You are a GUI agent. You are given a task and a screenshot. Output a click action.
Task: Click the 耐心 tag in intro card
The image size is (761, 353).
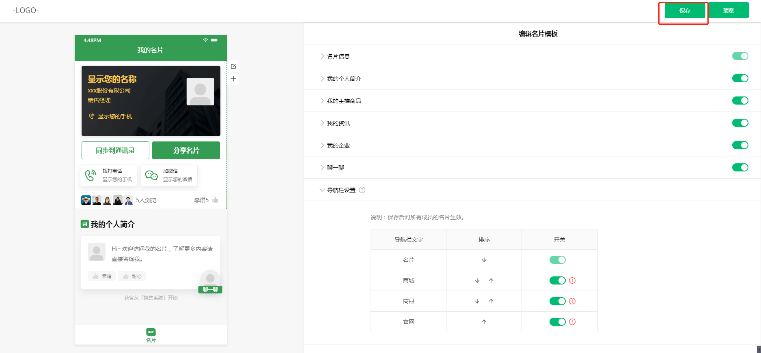click(x=132, y=276)
